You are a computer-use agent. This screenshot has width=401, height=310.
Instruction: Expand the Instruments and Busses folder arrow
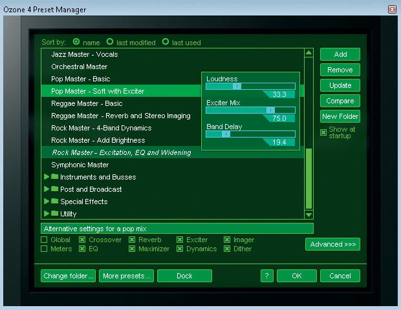pos(47,177)
